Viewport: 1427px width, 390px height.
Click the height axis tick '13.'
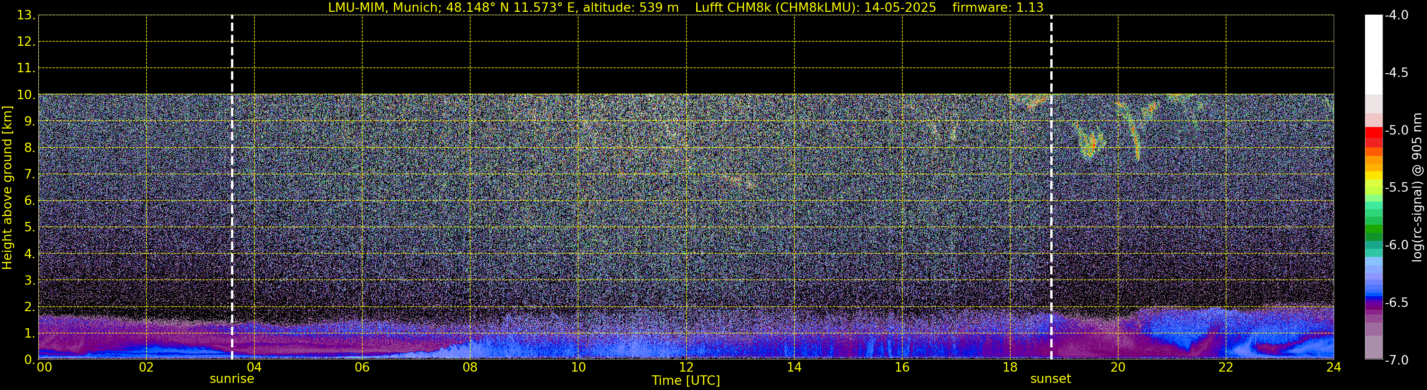[x=26, y=16]
